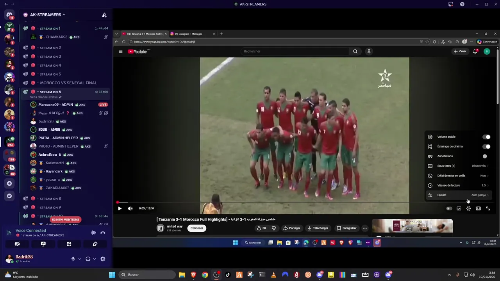The width and height of the screenshot is (500, 281).
Task: Like the video with 88 likes
Action: pos(261,228)
